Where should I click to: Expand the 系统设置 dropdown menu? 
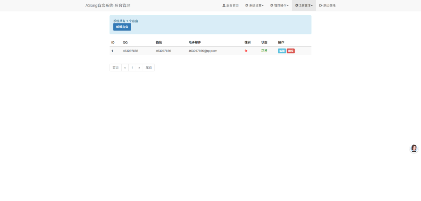[x=254, y=5]
